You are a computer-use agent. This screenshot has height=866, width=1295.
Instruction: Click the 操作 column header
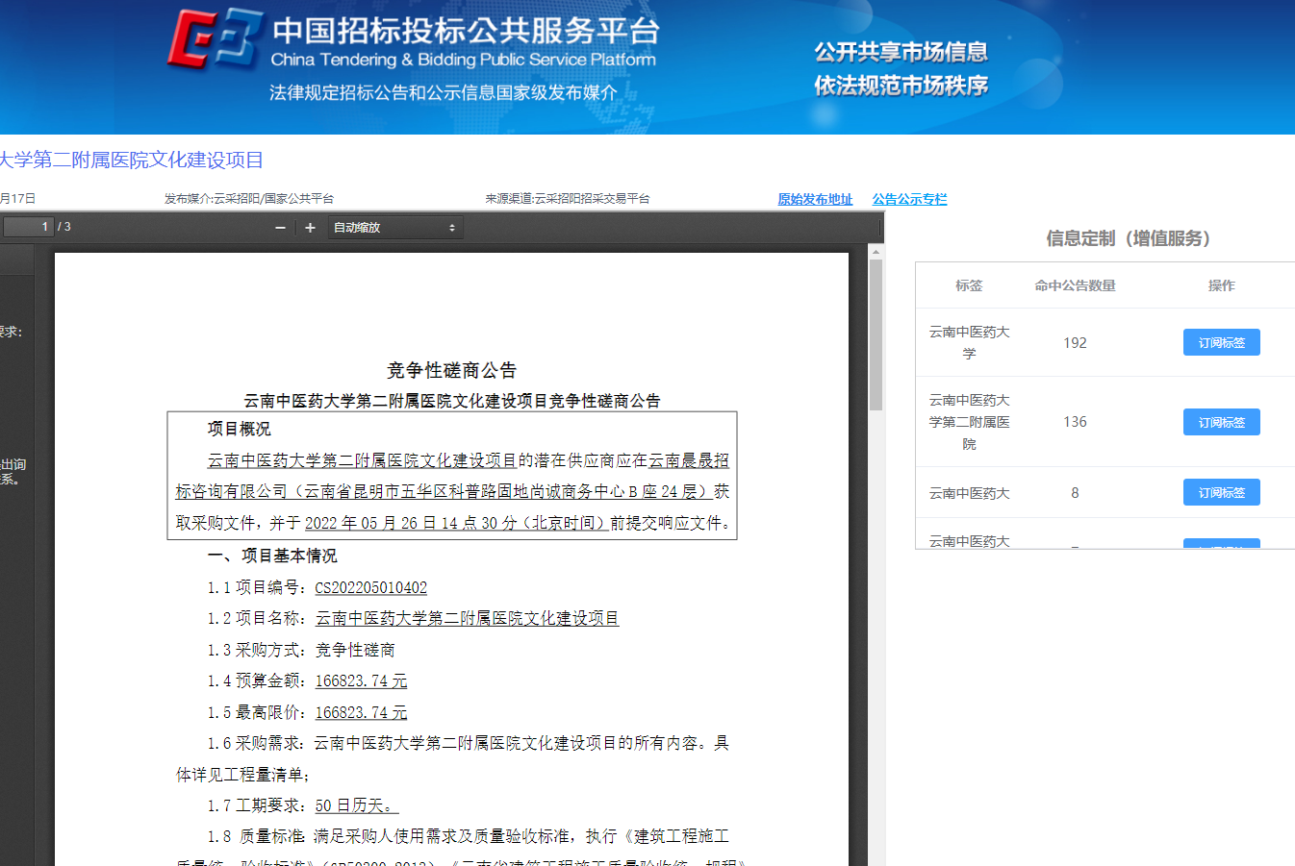(x=1221, y=285)
